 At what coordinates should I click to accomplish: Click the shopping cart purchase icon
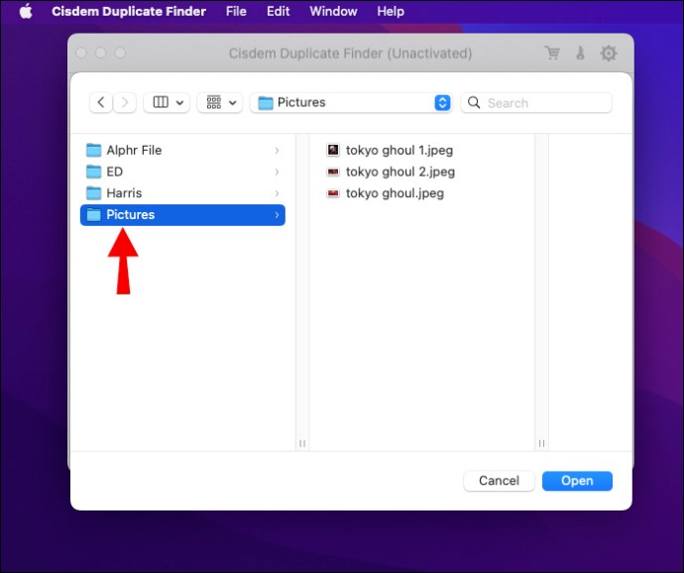pyautogui.click(x=552, y=54)
